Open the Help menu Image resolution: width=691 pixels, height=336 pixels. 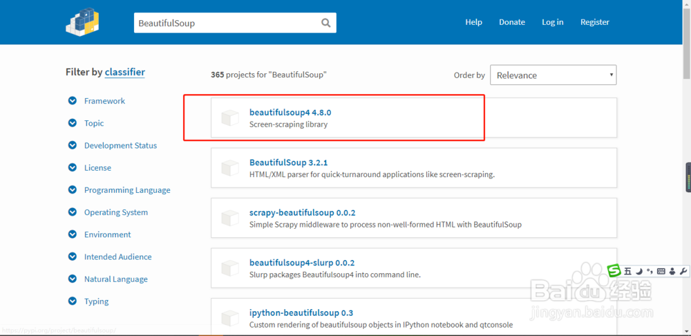(474, 22)
